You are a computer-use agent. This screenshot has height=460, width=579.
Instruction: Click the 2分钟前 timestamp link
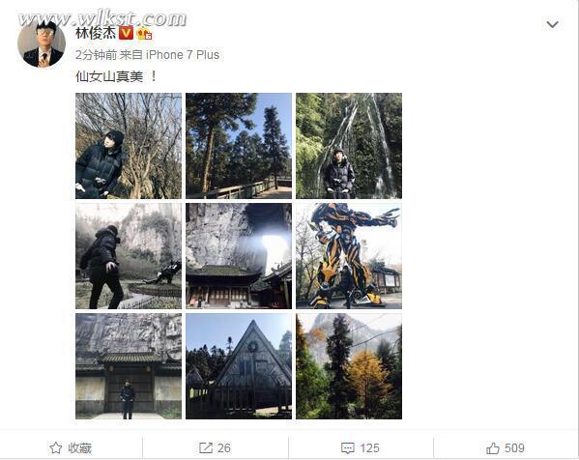[96, 55]
